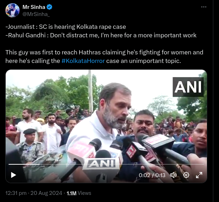Viewport: 219px width, 202px height.
Task: Open the @MrSinha_ handle link
Action: click(x=36, y=14)
